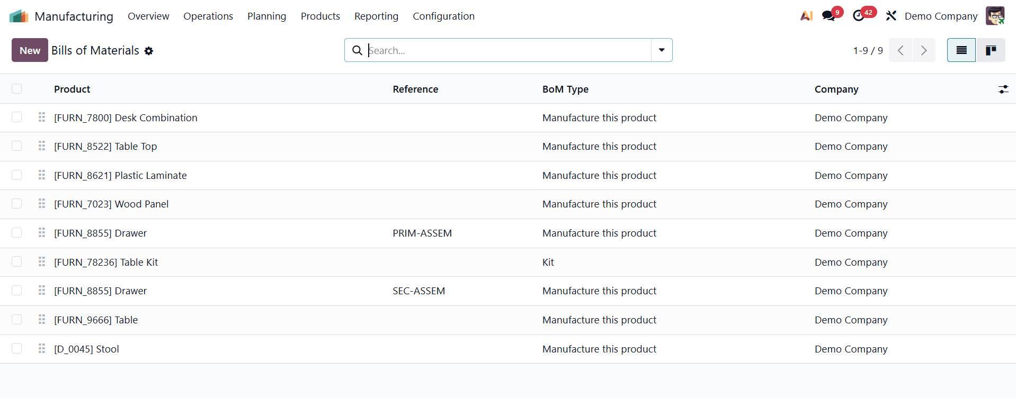
Task: Check the Wood Panel row checkbox
Action: tap(17, 203)
